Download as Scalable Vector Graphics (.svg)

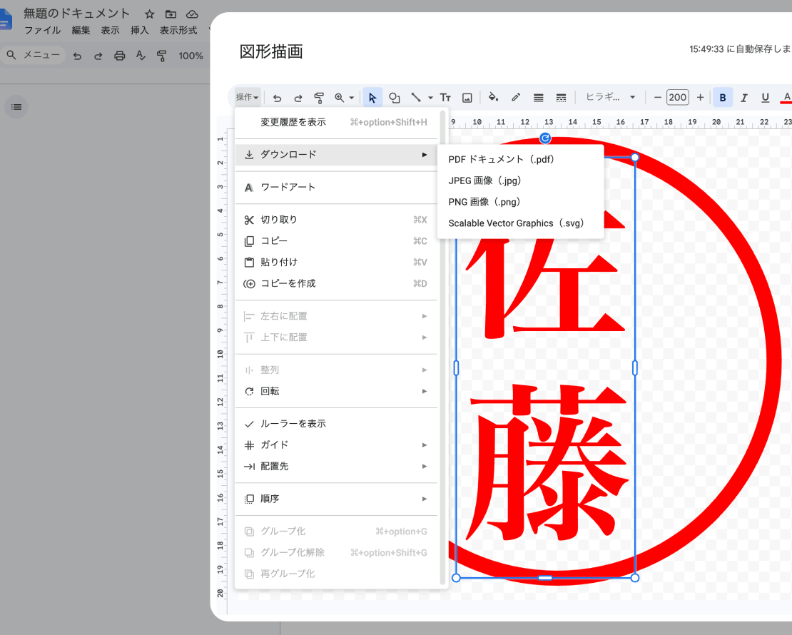click(521, 223)
